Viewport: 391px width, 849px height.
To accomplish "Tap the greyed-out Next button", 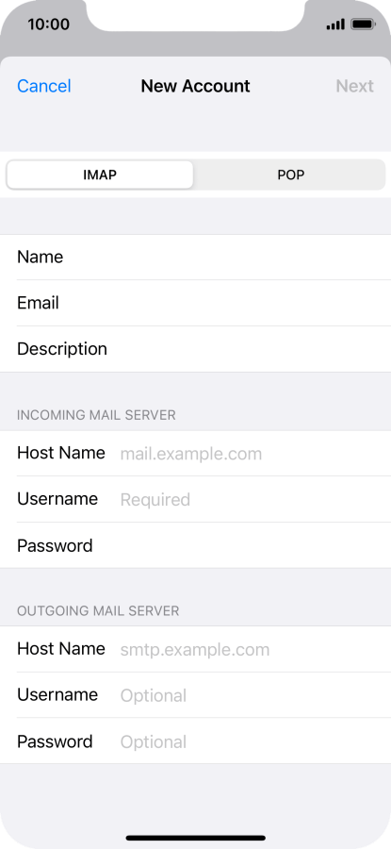I will pyautogui.click(x=355, y=86).
